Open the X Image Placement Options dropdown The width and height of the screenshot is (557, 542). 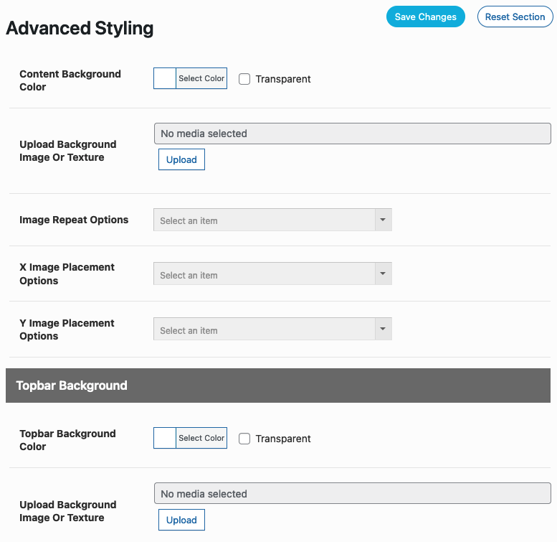tap(272, 274)
